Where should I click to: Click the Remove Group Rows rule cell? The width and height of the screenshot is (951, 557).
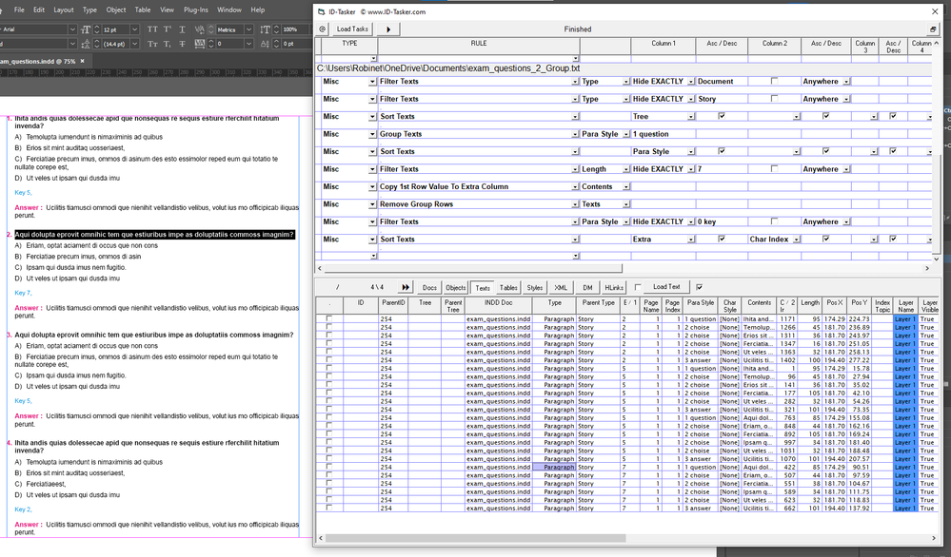[x=479, y=204]
